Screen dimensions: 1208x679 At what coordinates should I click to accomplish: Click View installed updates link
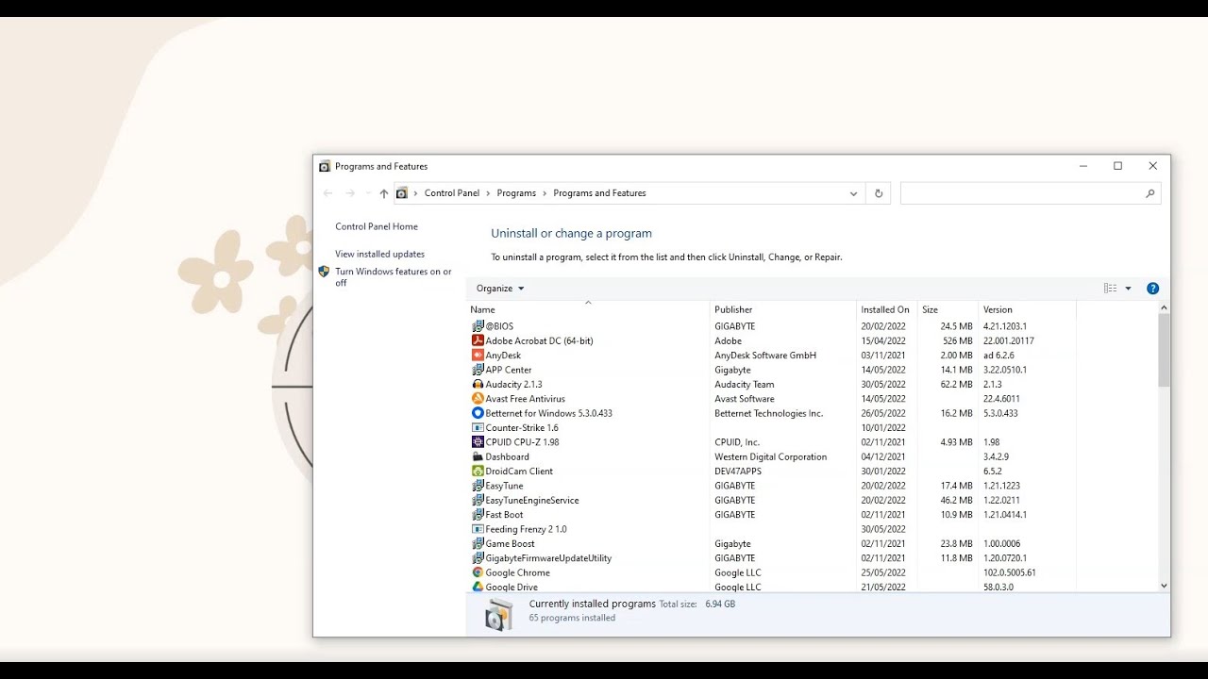pyautogui.click(x=380, y=254)
